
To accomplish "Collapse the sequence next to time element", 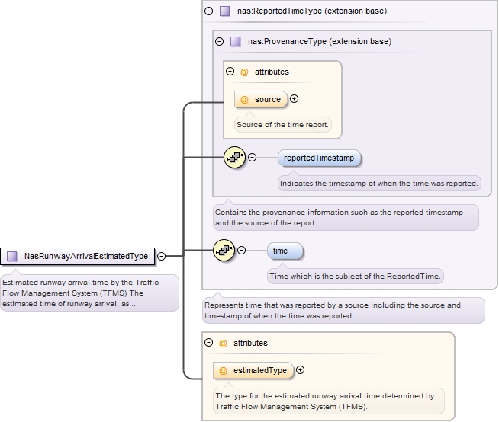I will [x=242, y=250].
